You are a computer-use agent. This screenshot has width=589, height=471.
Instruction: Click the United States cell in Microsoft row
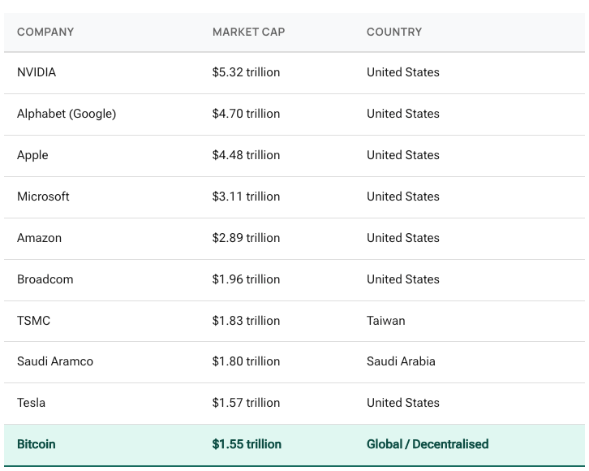403,197
